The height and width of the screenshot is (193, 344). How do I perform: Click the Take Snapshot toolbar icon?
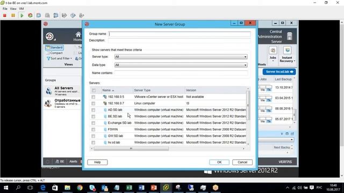pyautogui.click(x=39, y=16)
